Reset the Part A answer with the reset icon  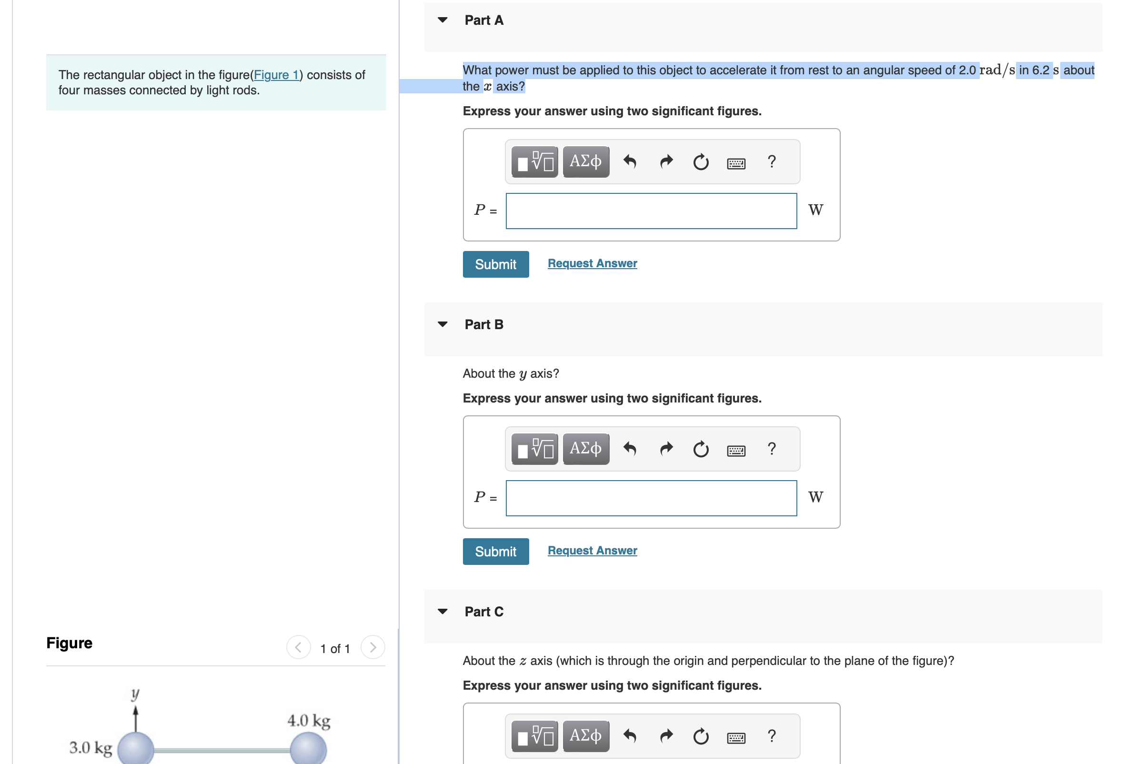[x=701, y=162]
